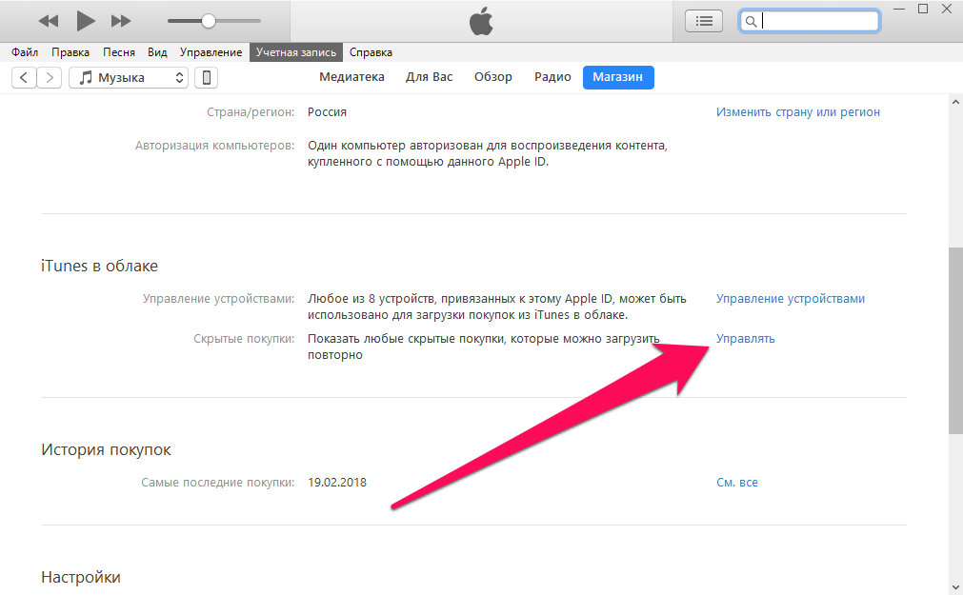Open the См. все purchase history link
Viewport: 963px width, 595px height.
(x=737, y=483)
